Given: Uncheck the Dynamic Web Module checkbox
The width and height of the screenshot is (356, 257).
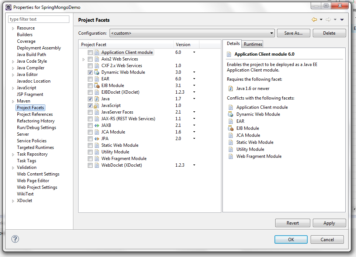Looking at the screenshot, I should click(x=90, y=73).
